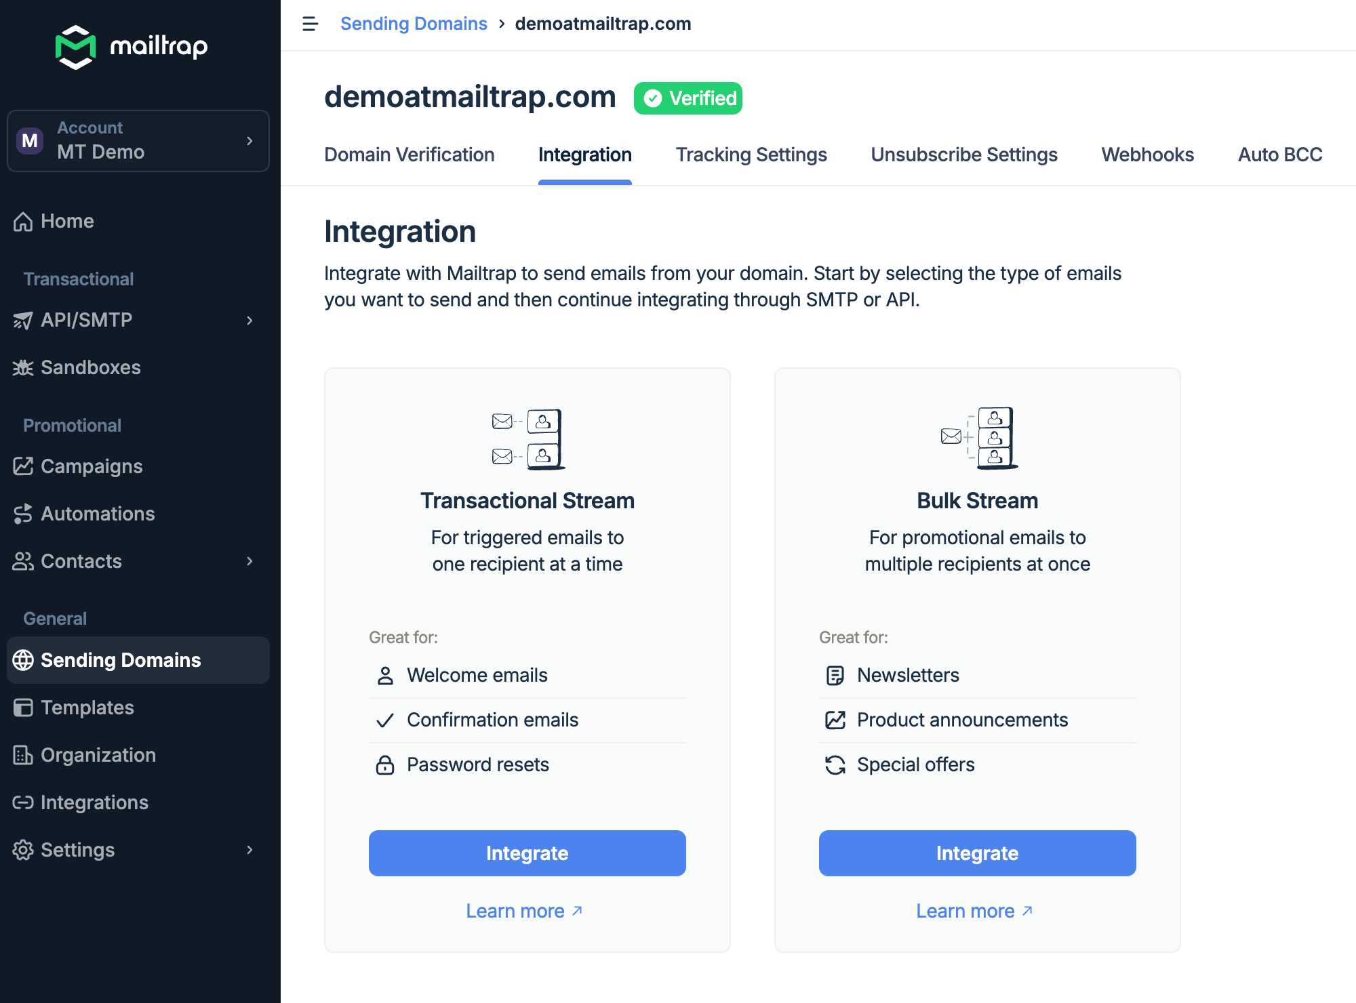Image resolution: width=1356 pixels, height=1003 pixels.
Task: Click external arrow icon beside Transactional Learn more
Action: point(577,912)
